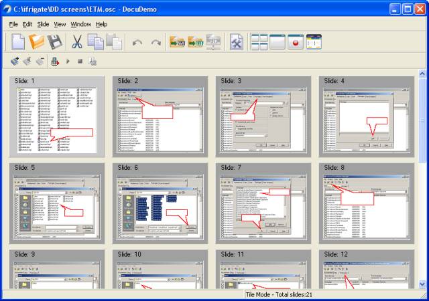Minimize the DocuDemo window
Image resolution: width=429 pixels, height=301 pixels.
(x=395, y=9)
